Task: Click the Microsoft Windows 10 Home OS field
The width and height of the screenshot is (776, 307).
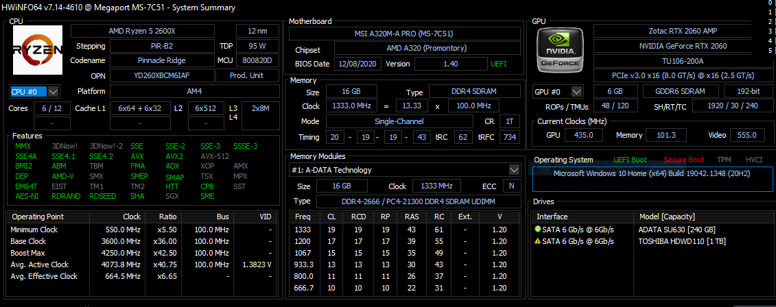Action: point(652,178)
